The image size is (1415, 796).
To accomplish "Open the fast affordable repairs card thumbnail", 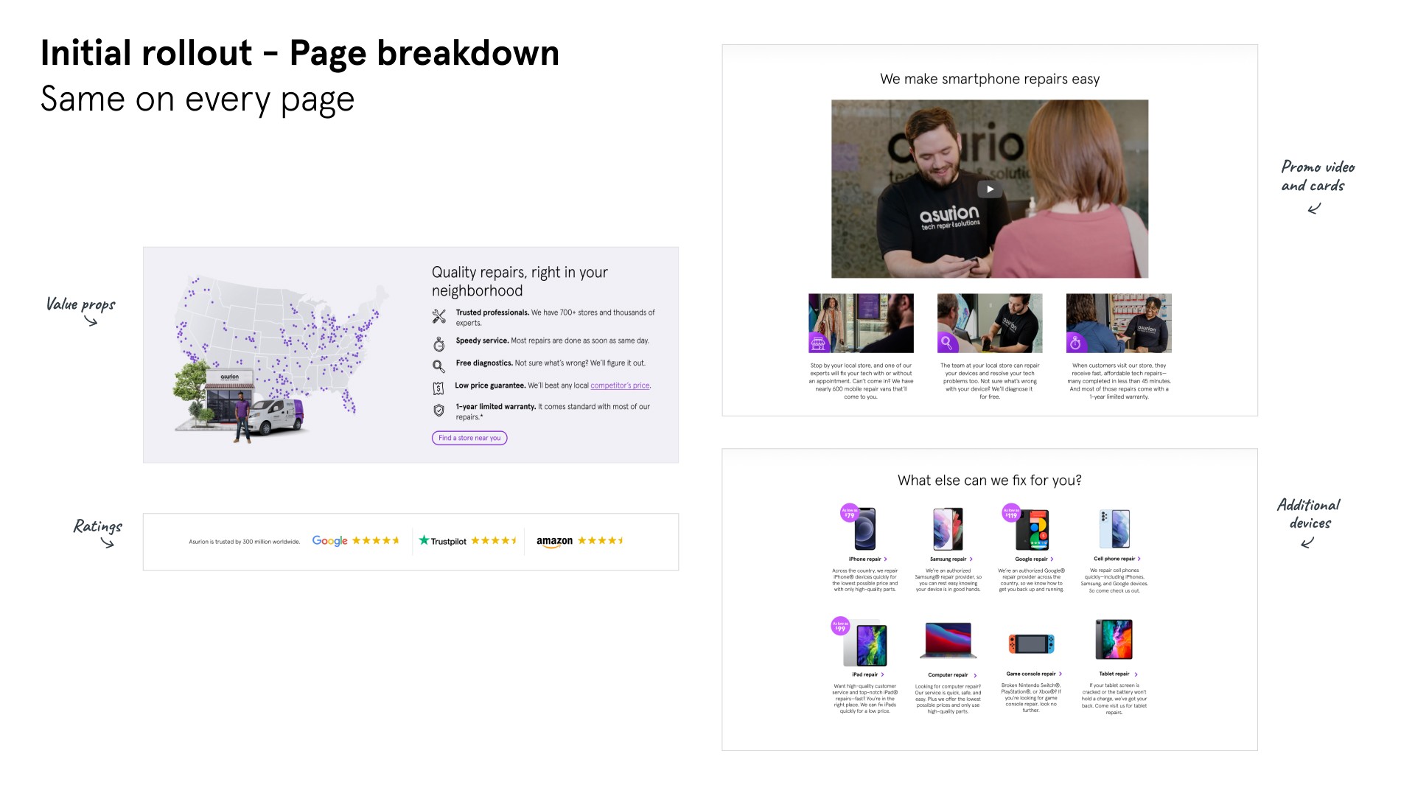I will 1119,324.
